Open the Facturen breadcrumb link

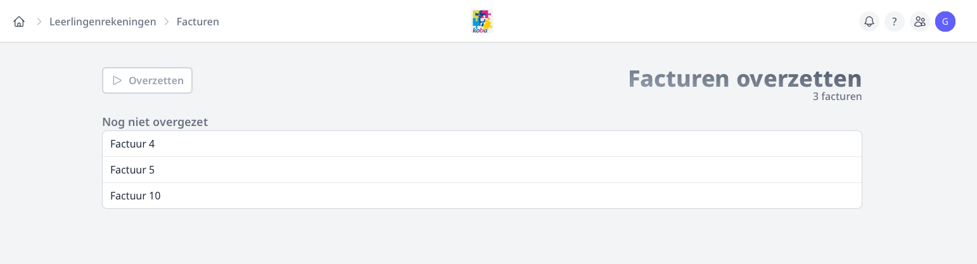(198, 22)
